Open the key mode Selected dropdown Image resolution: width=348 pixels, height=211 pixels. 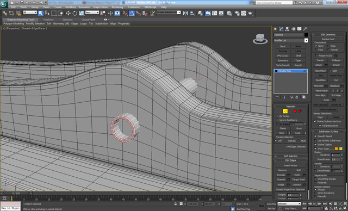[x=289, y=204]
